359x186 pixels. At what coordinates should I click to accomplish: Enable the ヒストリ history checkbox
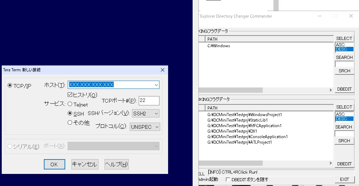coord(70,95)
